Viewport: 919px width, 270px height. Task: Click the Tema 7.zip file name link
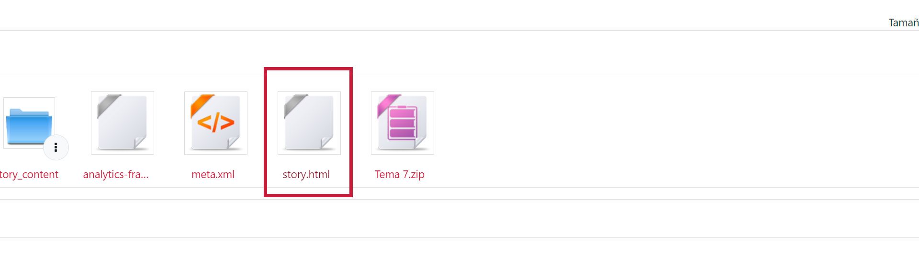pyautogui.click(x=400, y=175)
